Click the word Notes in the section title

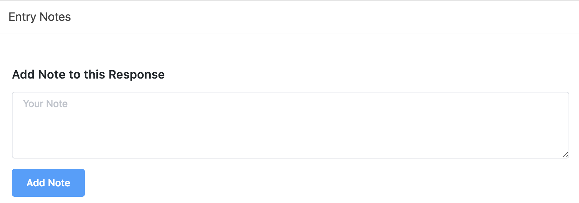[55, 17]
